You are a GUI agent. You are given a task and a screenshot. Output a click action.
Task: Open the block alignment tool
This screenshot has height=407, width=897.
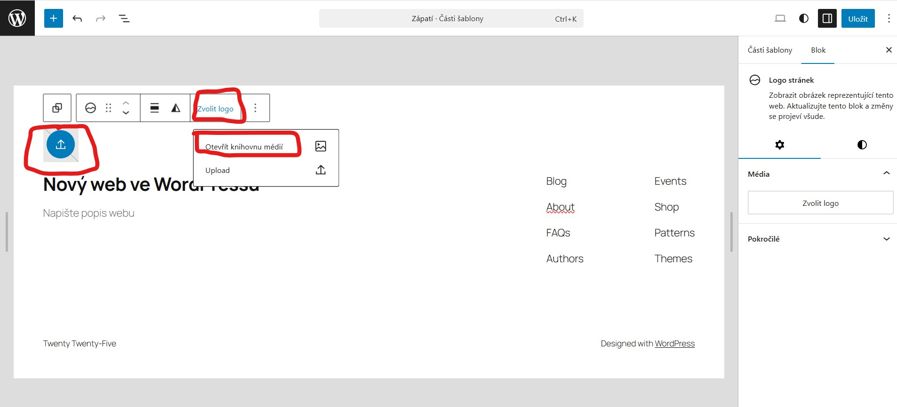click(x=154, y=108)
